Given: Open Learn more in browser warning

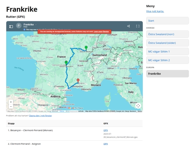Looking at the screenshot, I should tap(98, 31).
